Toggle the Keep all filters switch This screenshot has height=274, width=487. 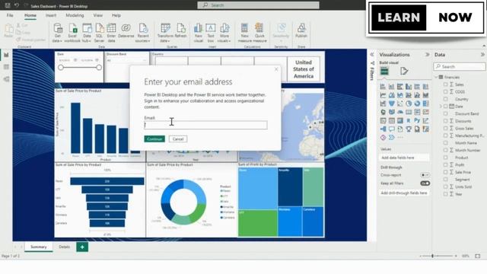tap(425, 183)
